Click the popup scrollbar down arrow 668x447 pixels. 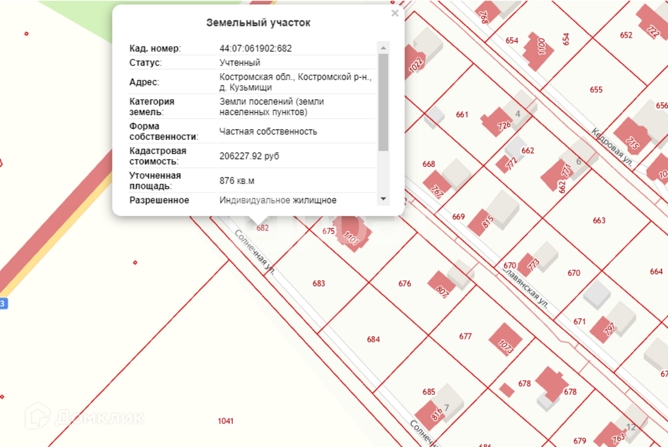(x=384, y=199)
